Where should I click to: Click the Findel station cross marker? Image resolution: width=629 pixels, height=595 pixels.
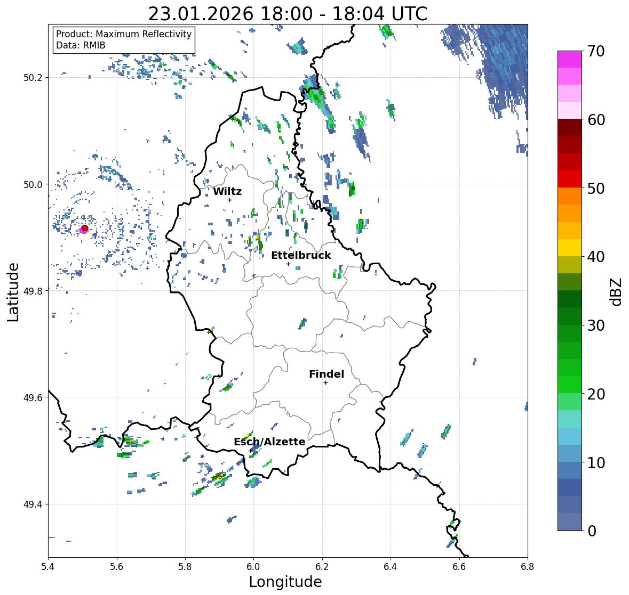click(325, 383)
